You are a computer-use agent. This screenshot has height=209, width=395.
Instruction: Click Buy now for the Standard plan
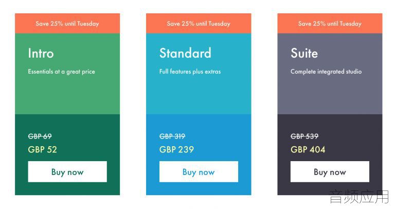tap(199, 172)
